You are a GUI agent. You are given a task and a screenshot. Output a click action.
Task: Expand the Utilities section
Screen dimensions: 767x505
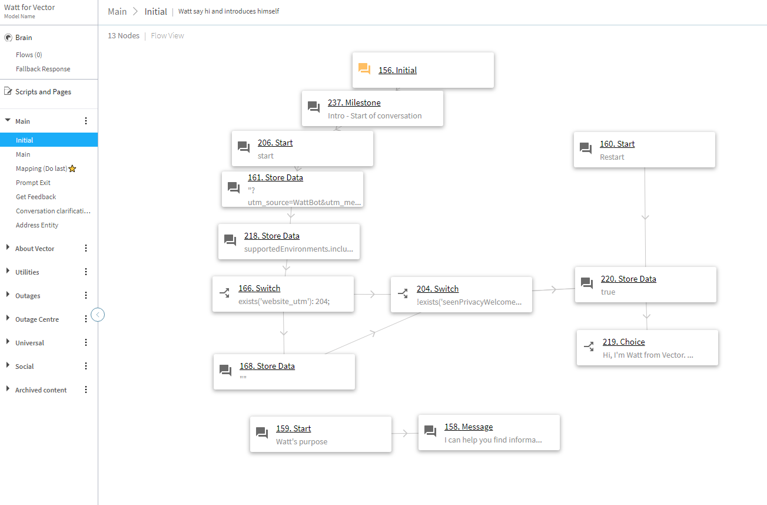8,272
